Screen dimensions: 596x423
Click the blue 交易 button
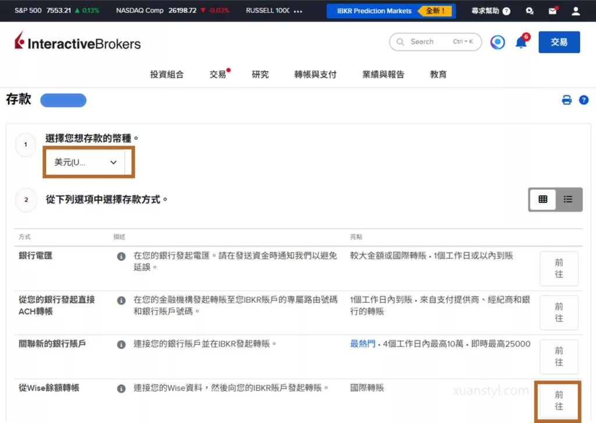[559, 42]
